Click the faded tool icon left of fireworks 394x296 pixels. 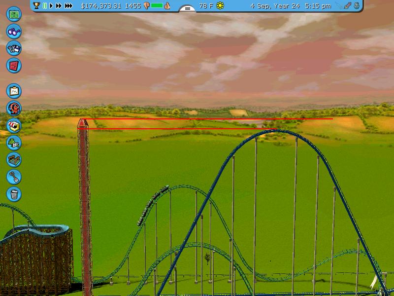coord(339,5)
